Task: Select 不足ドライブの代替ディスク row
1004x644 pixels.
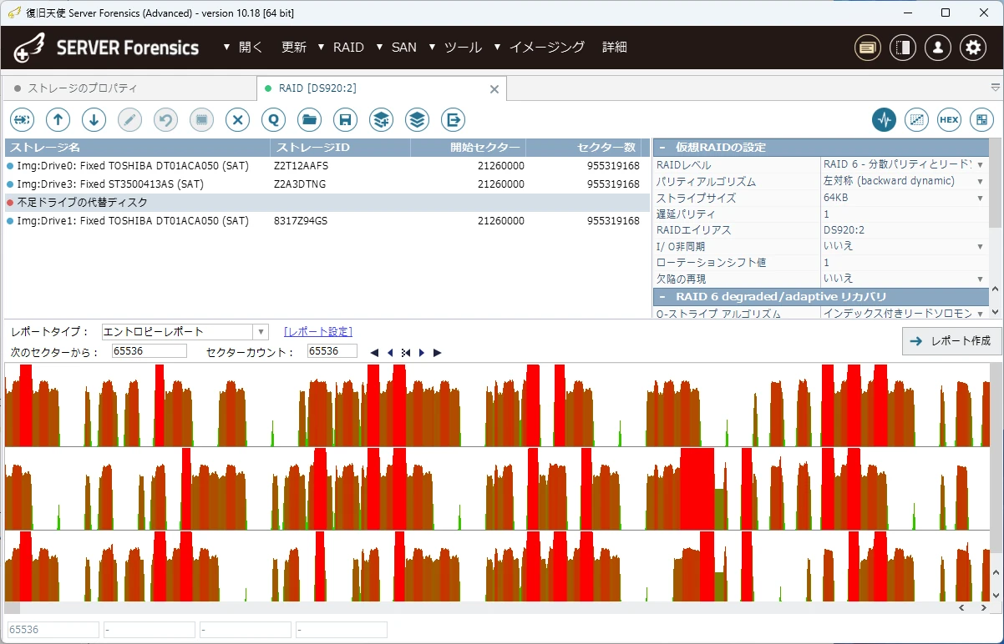Action: pos(327,203)
